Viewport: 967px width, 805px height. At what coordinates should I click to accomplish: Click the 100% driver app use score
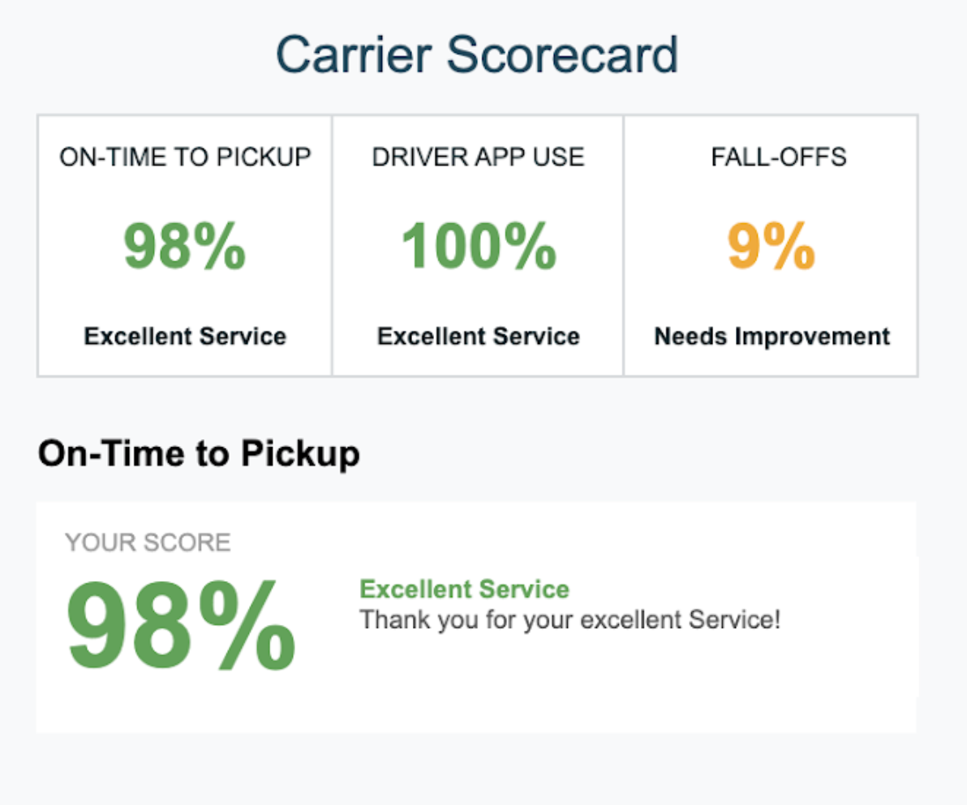[x=479, y=247]
